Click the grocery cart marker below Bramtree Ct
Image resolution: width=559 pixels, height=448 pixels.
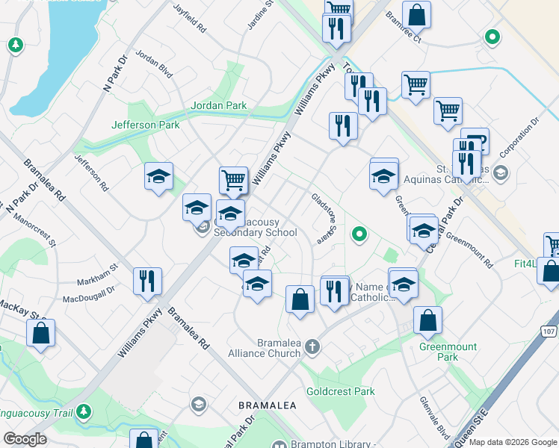[416, 88]
